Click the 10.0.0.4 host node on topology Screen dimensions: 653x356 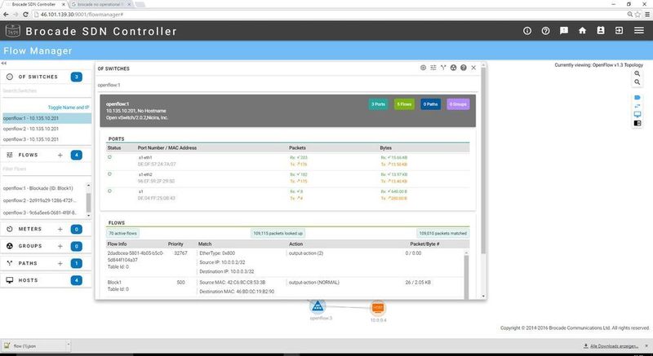tap(378, 308)
